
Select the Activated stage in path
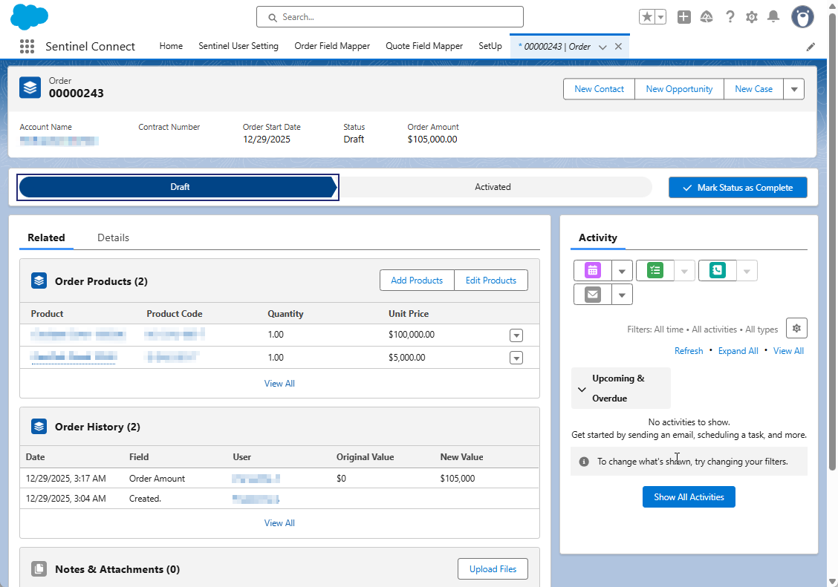coord(493,187)
